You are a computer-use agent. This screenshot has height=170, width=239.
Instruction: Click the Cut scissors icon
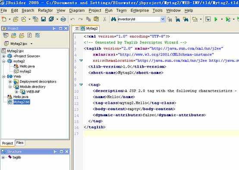point(104,19)
